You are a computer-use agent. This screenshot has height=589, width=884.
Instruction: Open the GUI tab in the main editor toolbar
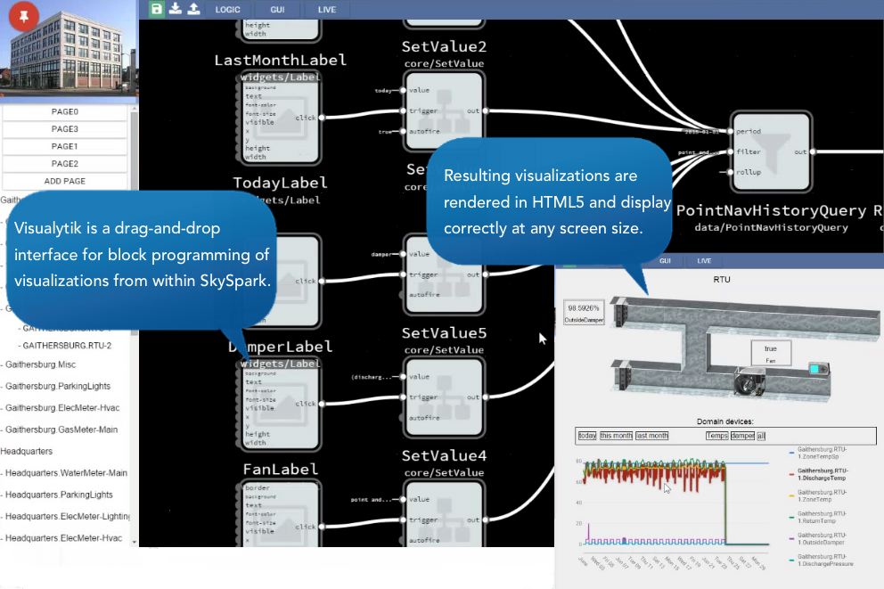(277, 10)
